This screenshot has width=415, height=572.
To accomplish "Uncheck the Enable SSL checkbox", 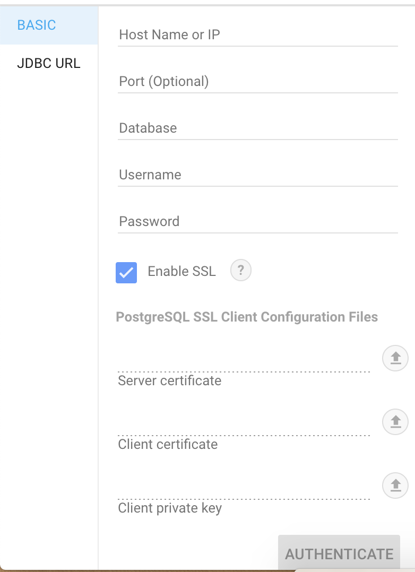I will tap(126, 273).
